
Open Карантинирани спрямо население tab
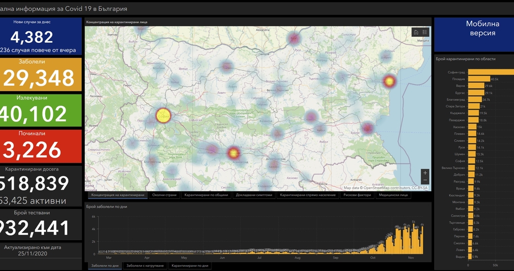point(308,195)
